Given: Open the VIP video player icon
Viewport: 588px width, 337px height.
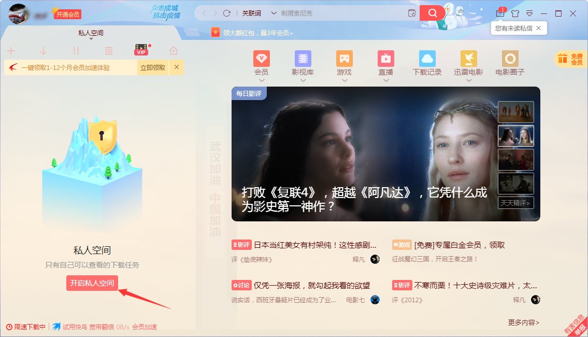Looking at the screenshot, I should 140,50.
